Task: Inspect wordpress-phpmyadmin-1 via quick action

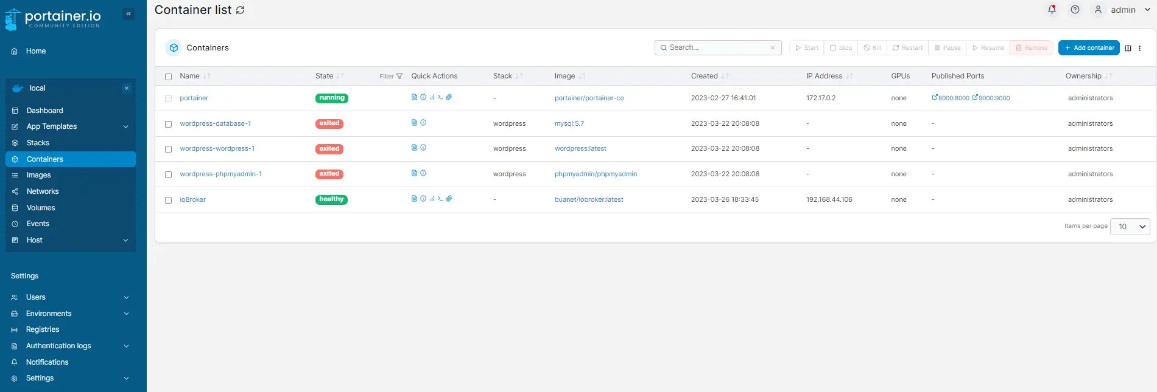Action: (x=423, y=173)
